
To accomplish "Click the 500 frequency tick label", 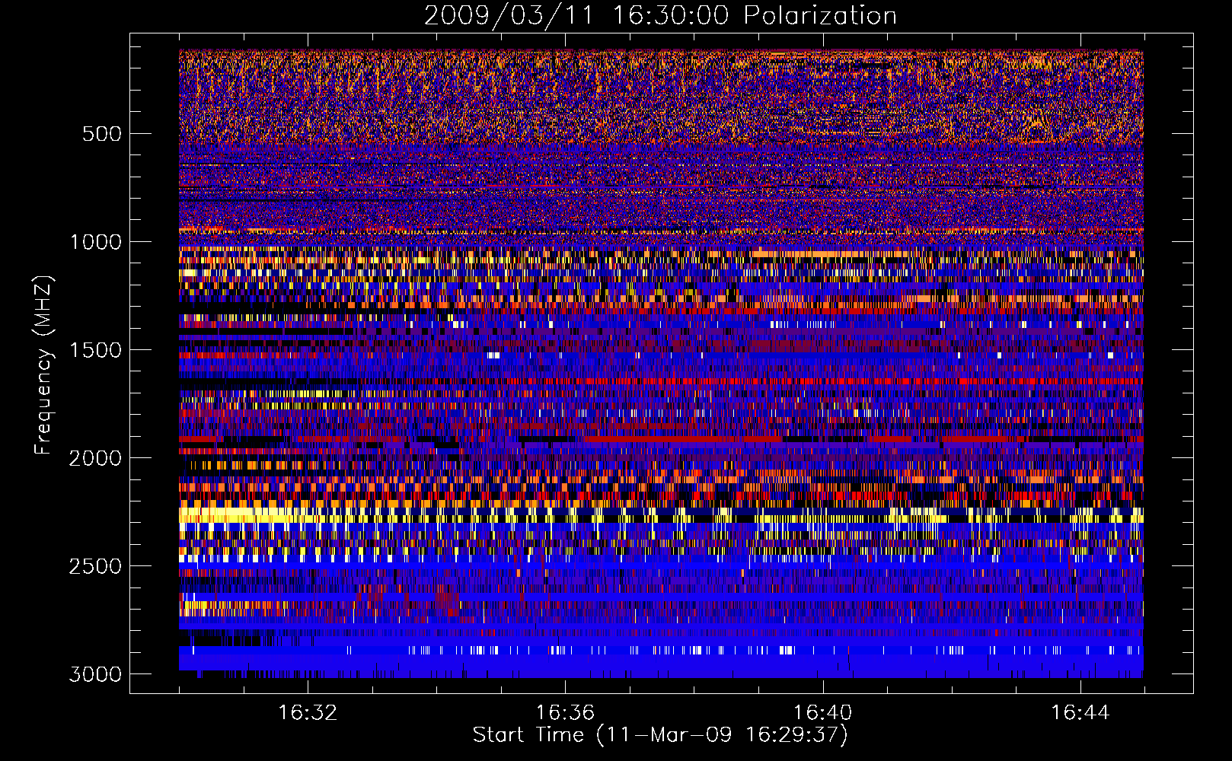I will point(102,134).
